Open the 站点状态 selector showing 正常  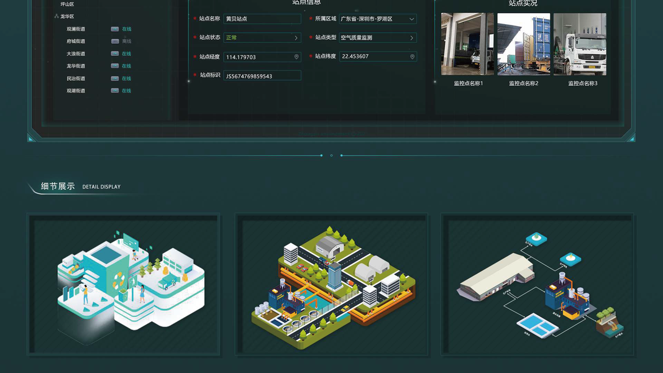click(262, 38)
